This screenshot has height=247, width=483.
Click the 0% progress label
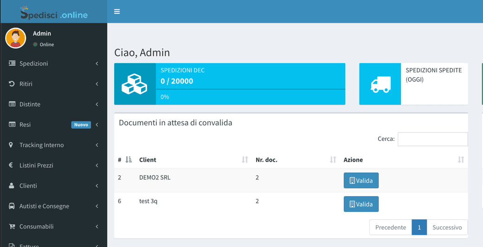[165, 97]
